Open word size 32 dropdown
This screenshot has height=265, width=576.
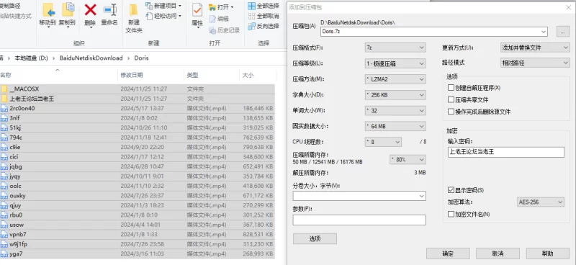(395, 110)
